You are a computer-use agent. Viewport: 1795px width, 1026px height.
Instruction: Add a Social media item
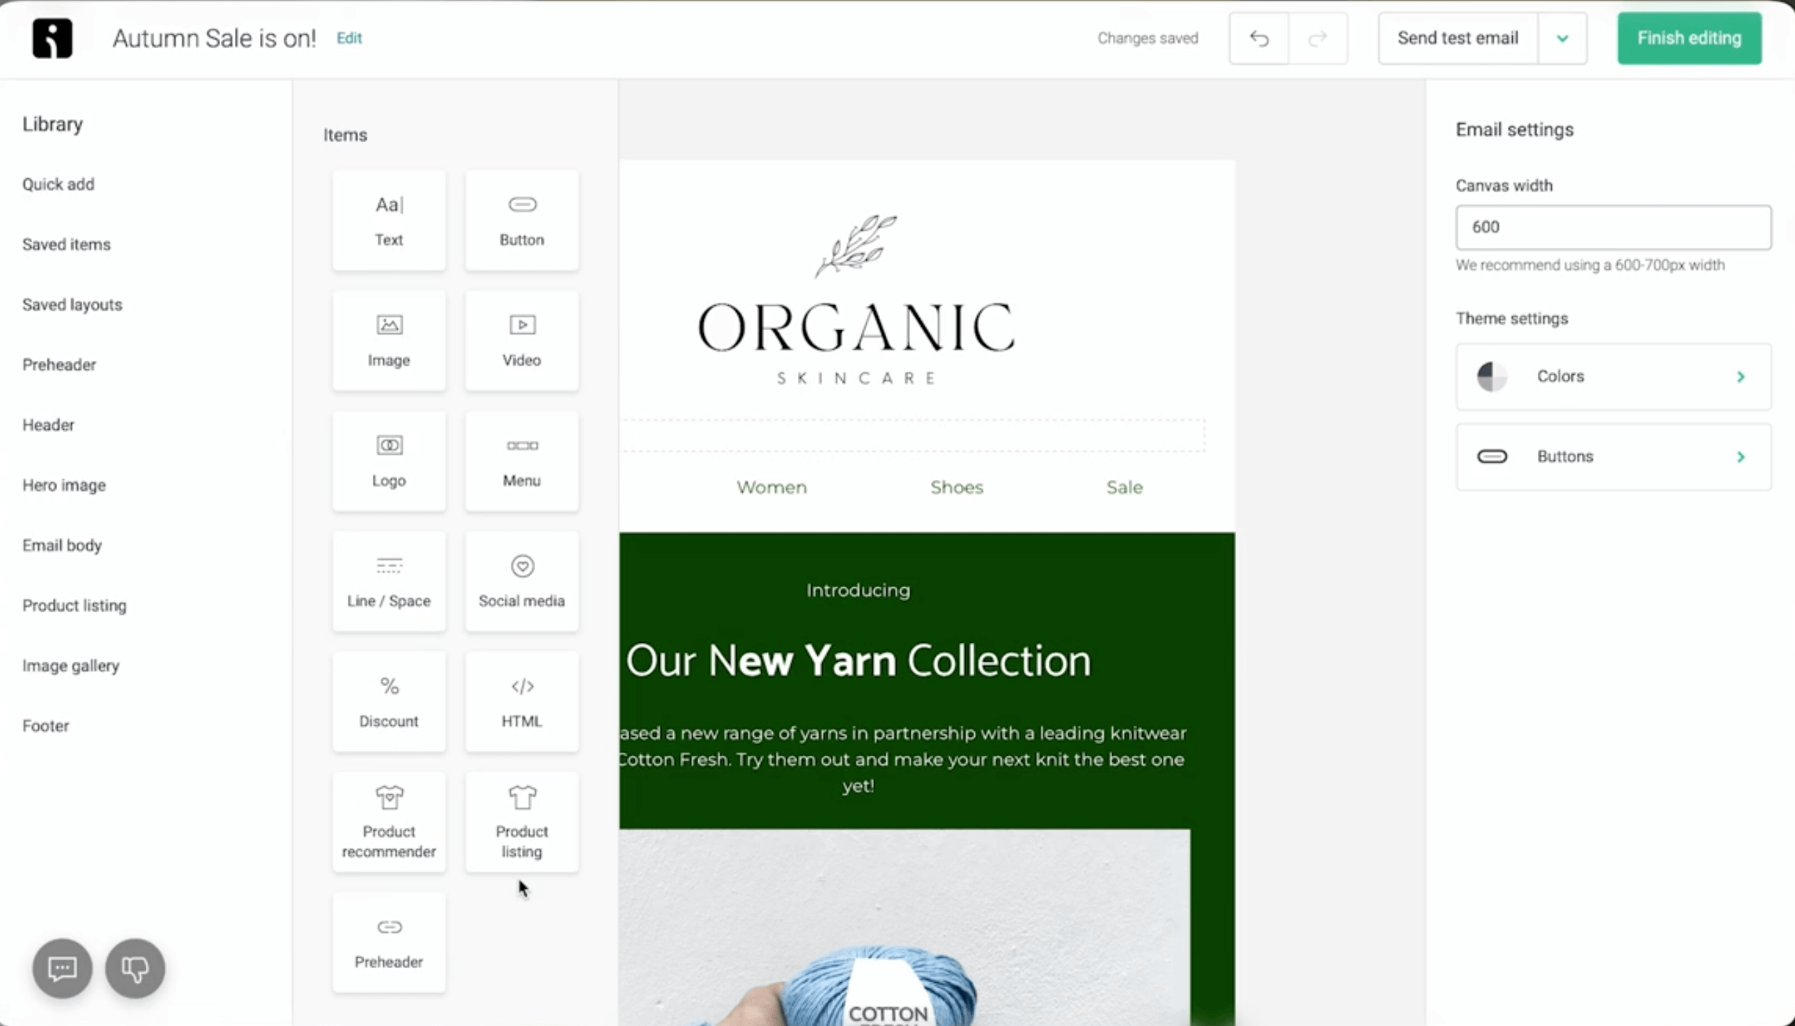(521, 582)
